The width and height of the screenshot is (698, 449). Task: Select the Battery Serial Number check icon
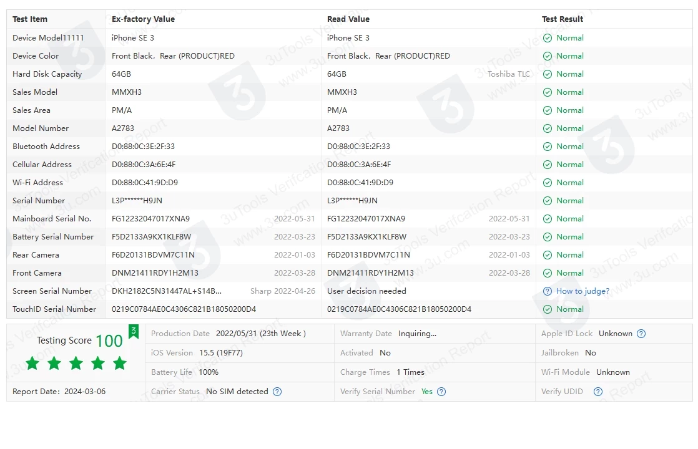point(548,237)
